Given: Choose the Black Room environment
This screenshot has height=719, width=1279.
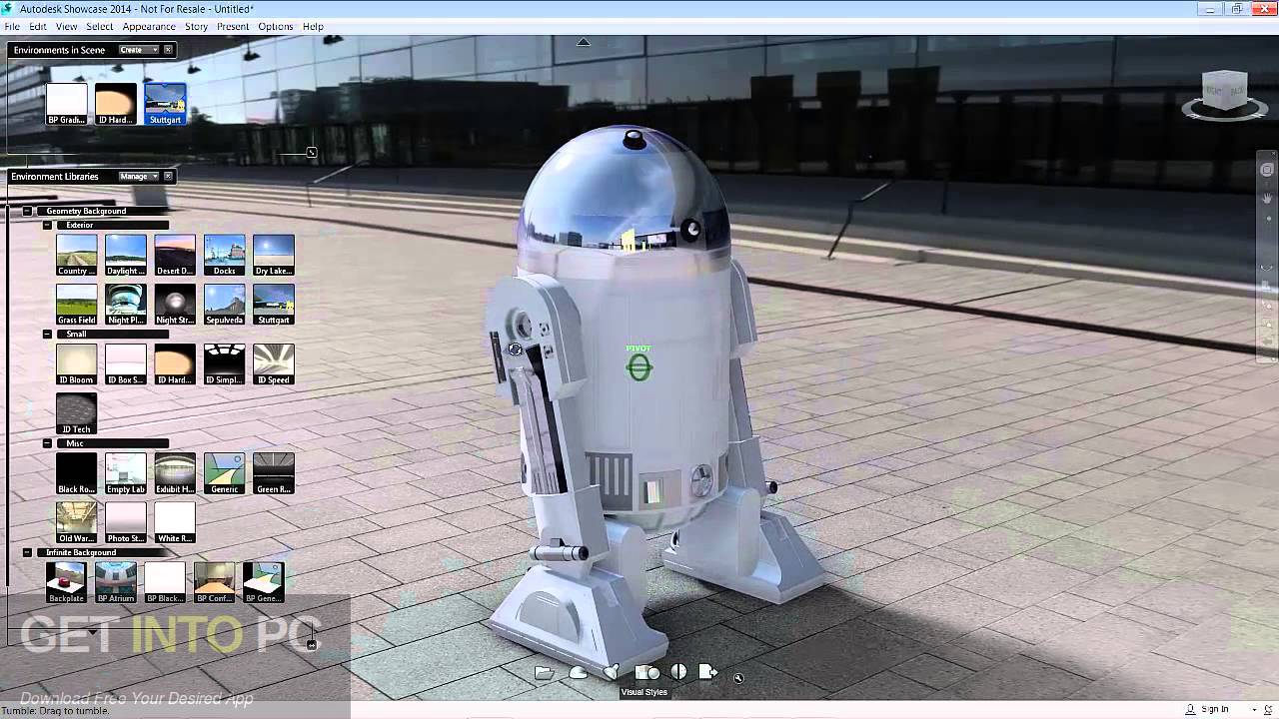Looking at the screenshot, I should tap(77, 473).
